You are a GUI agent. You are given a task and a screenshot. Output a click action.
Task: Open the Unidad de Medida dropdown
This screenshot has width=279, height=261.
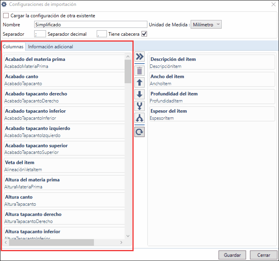tap(206, 24)
